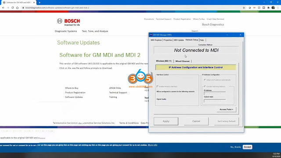
Task: Select the Wired Ethernet sub-tab
Action: (183, 61)
